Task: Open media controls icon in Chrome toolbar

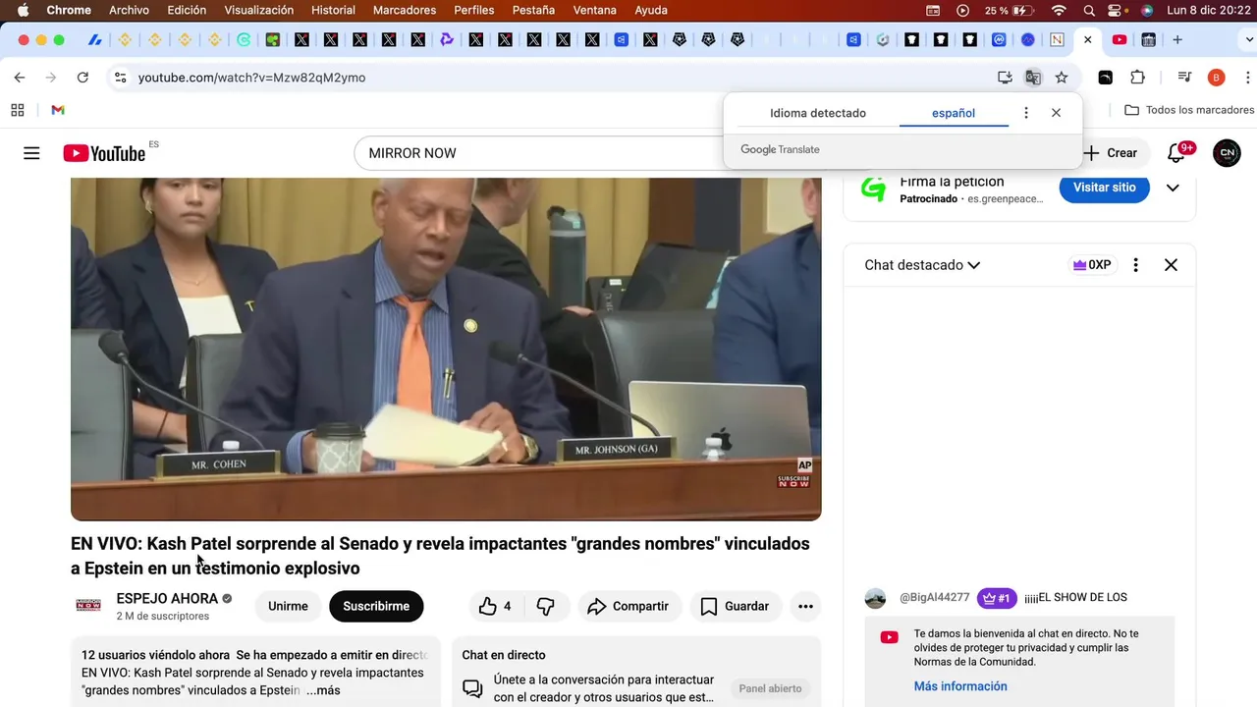Action: click(x=1185, y=78)
